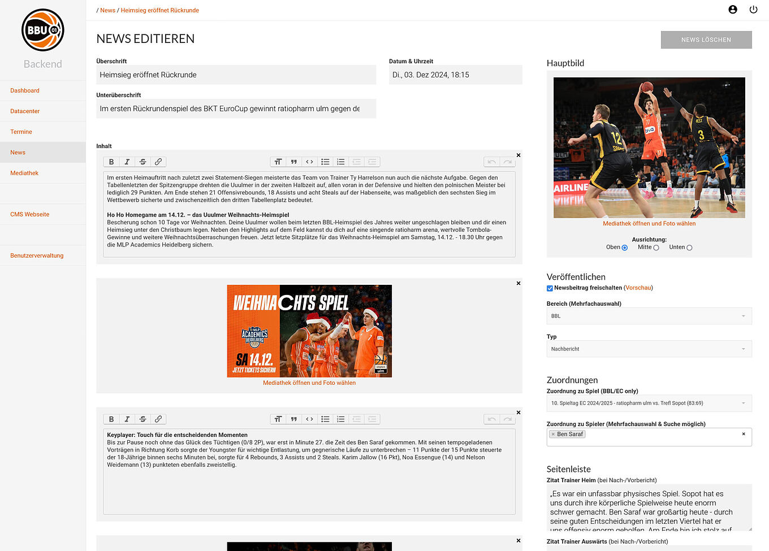Navigate to Mediathek in the sidebar

click(x=24, y=173)
